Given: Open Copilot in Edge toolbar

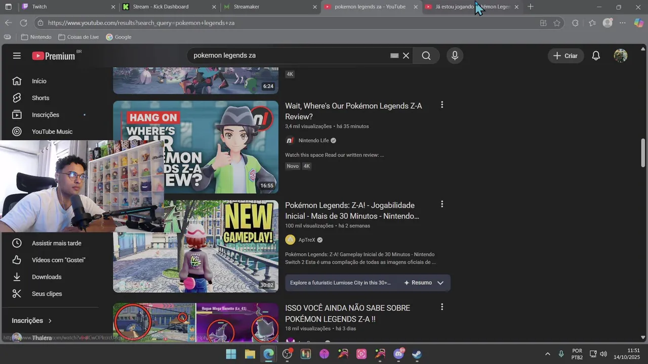Looking at the screenshot, I should (638, 23).
